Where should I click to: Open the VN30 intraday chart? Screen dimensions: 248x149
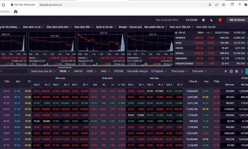[52, 42]
